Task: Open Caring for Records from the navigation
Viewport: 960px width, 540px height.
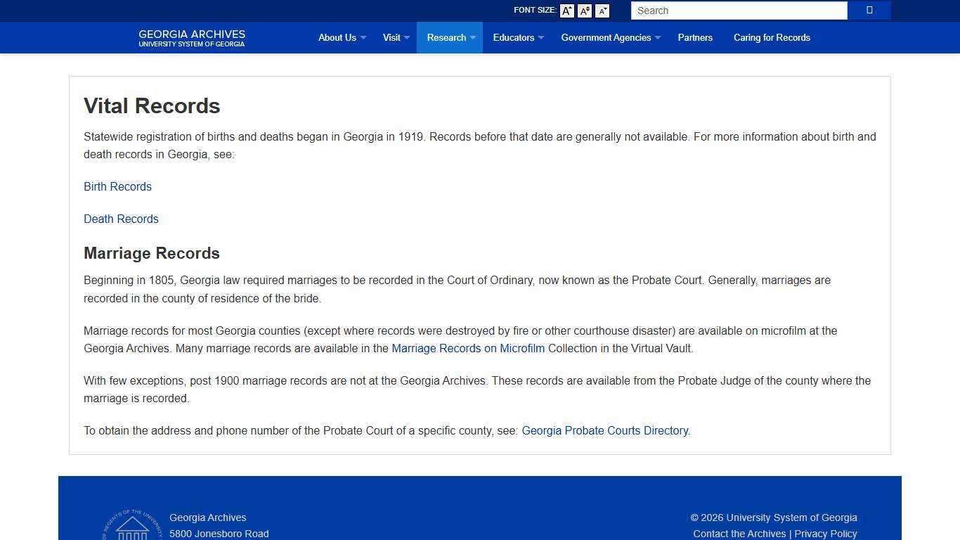Action: (772, 37)
